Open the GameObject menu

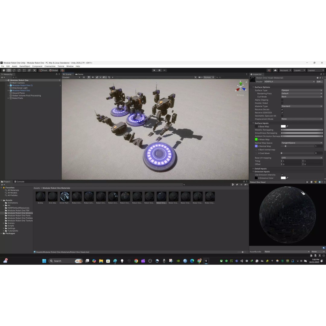(x=25, y=66)
